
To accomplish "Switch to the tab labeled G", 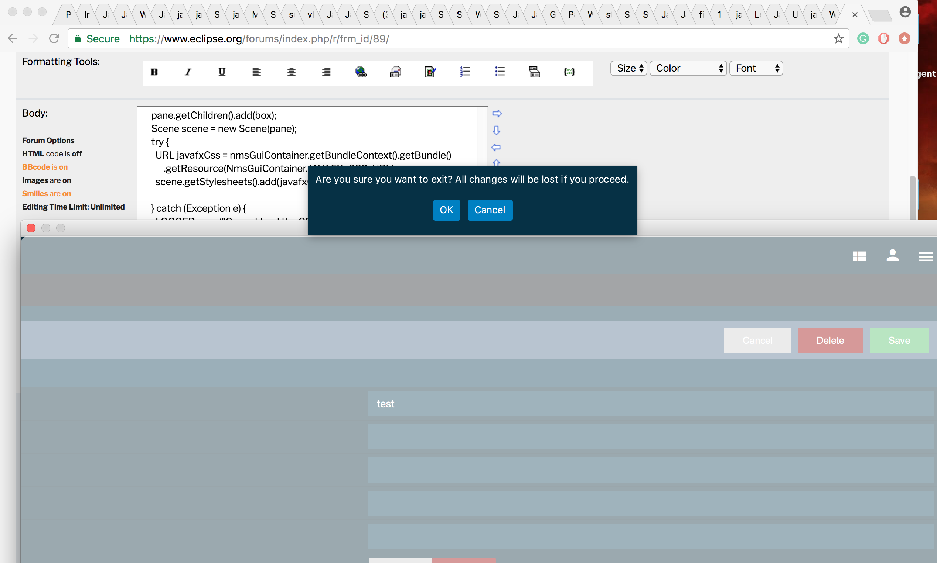I will 552,15.
